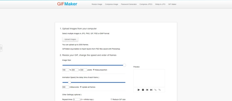Click the Image Size slider handle
This screenshot has height=101, width=232.
(124, 65)
